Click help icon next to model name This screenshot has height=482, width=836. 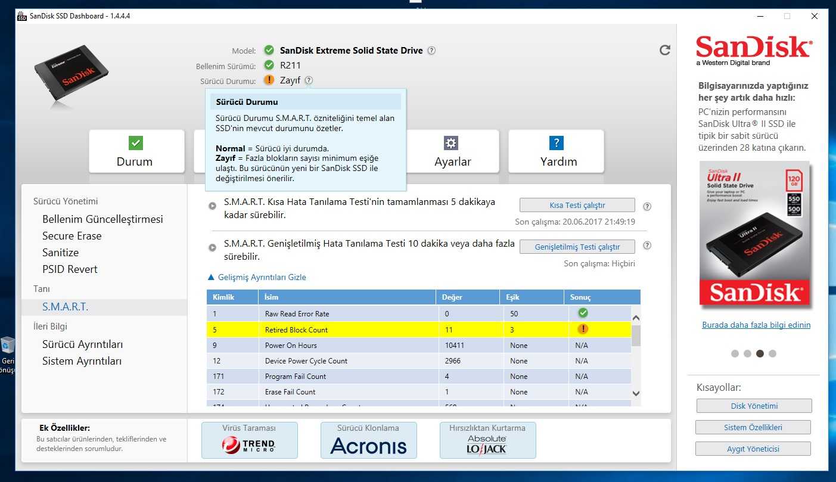pos(431,51)
